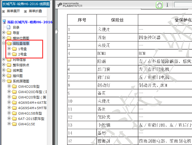
Task: Click the 除霜 fuse cell
Action: [x=117, y=61]
